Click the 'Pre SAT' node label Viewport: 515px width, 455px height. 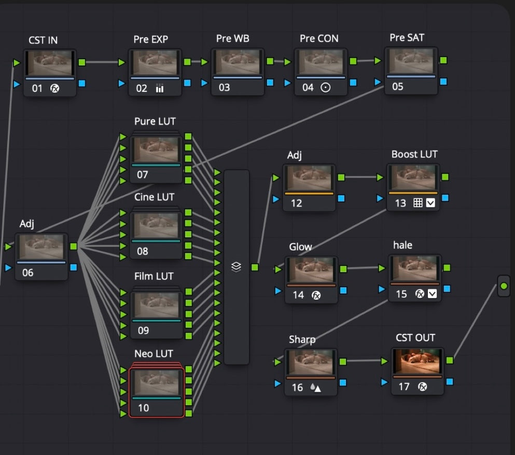[407, 38]
